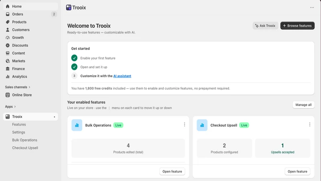This screenshot has width=321, height=181.
Task: Open feature on the Checkout Upsell card
Action: pos(297,171)
